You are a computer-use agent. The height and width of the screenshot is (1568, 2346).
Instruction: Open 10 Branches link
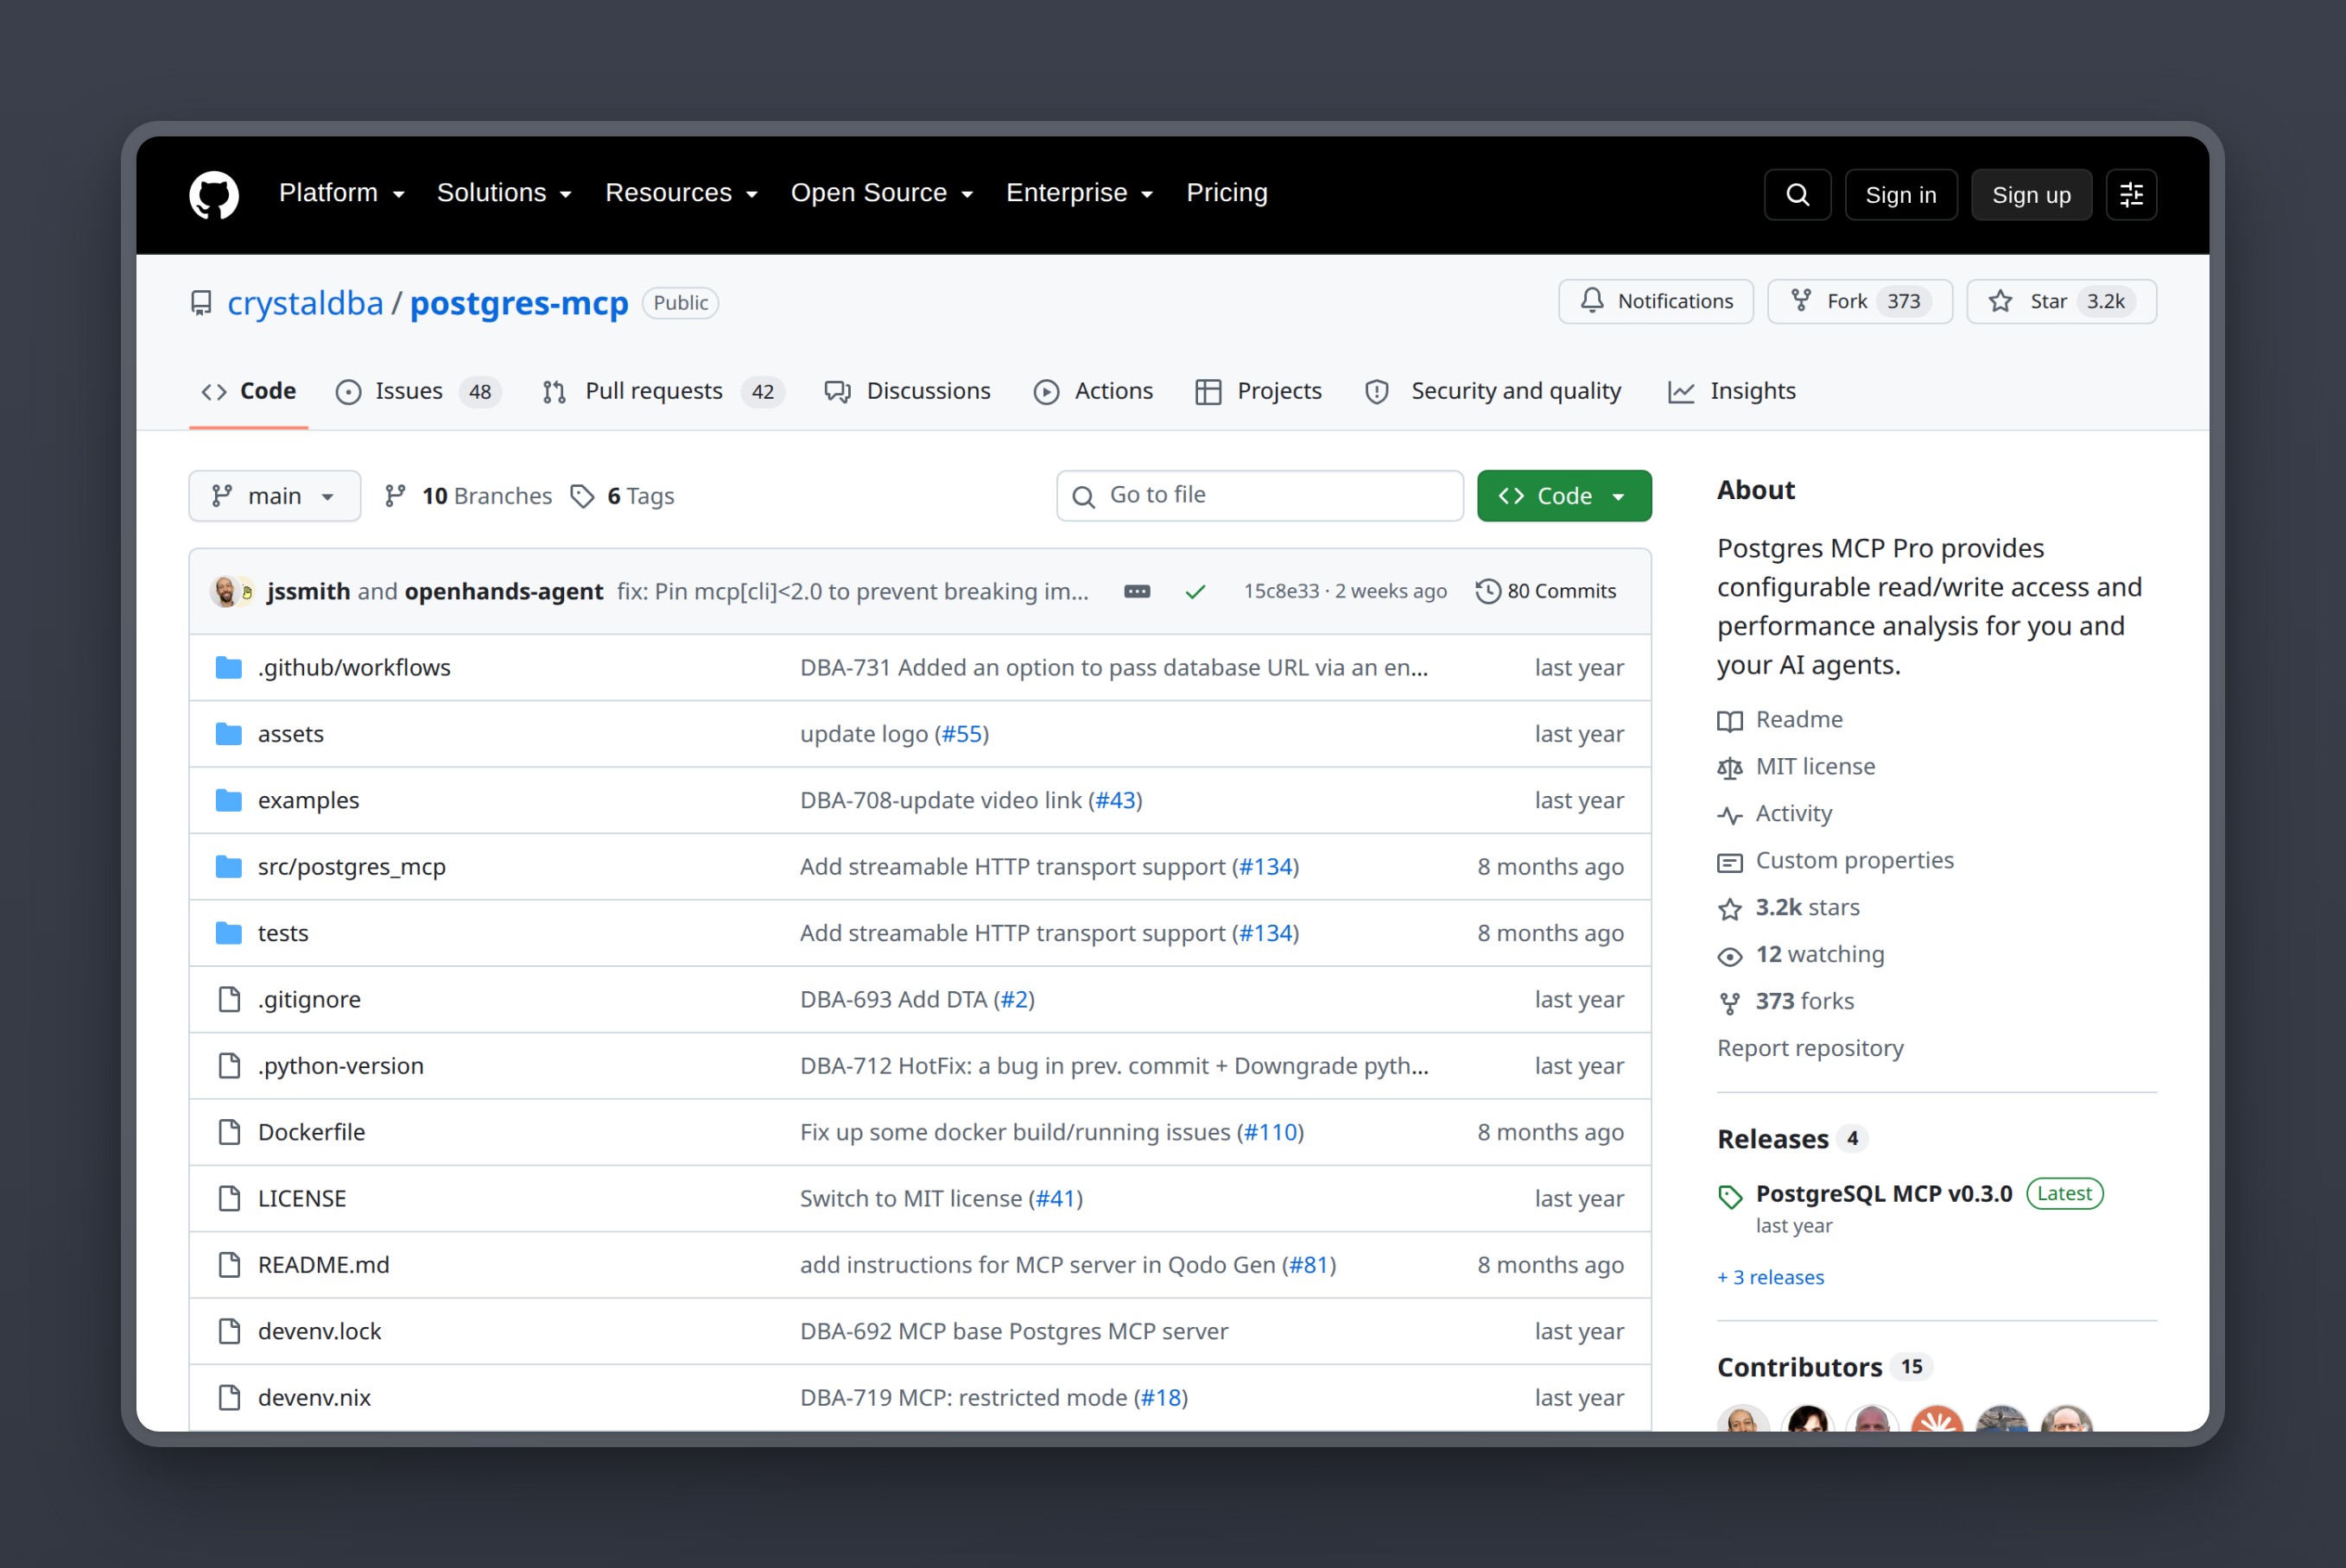[x=468, y=496]
